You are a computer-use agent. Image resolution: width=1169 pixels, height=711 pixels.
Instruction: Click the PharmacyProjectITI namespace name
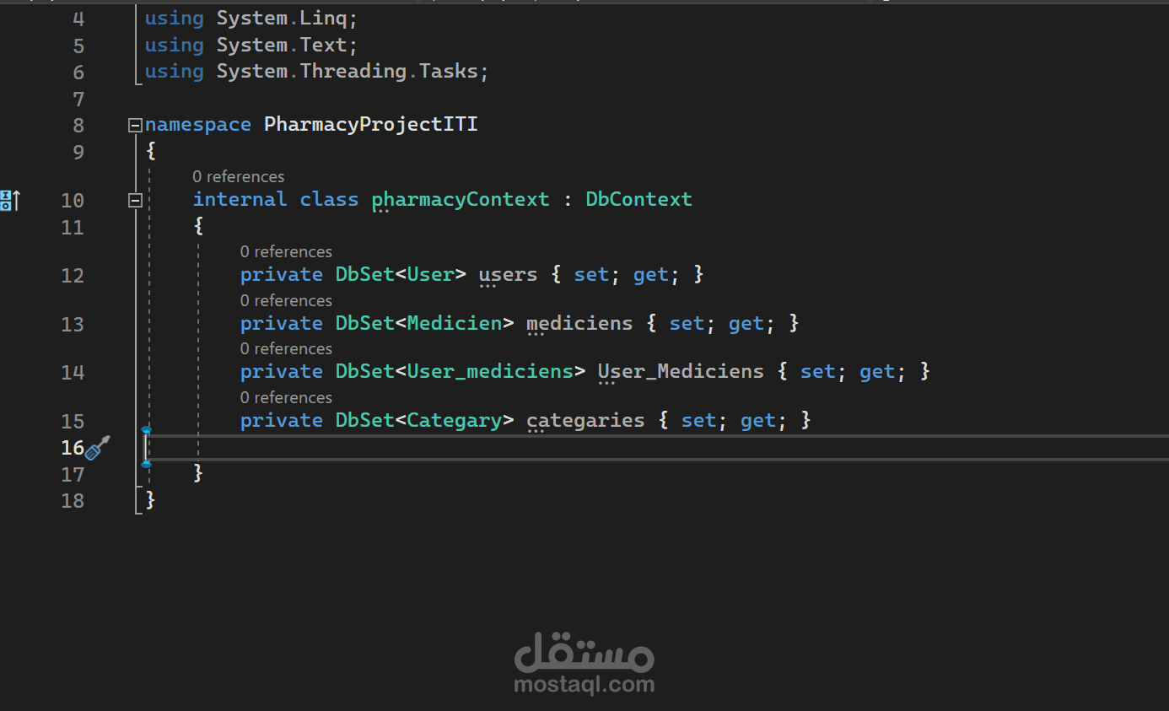pyautogui.click(x=370, y=125)
